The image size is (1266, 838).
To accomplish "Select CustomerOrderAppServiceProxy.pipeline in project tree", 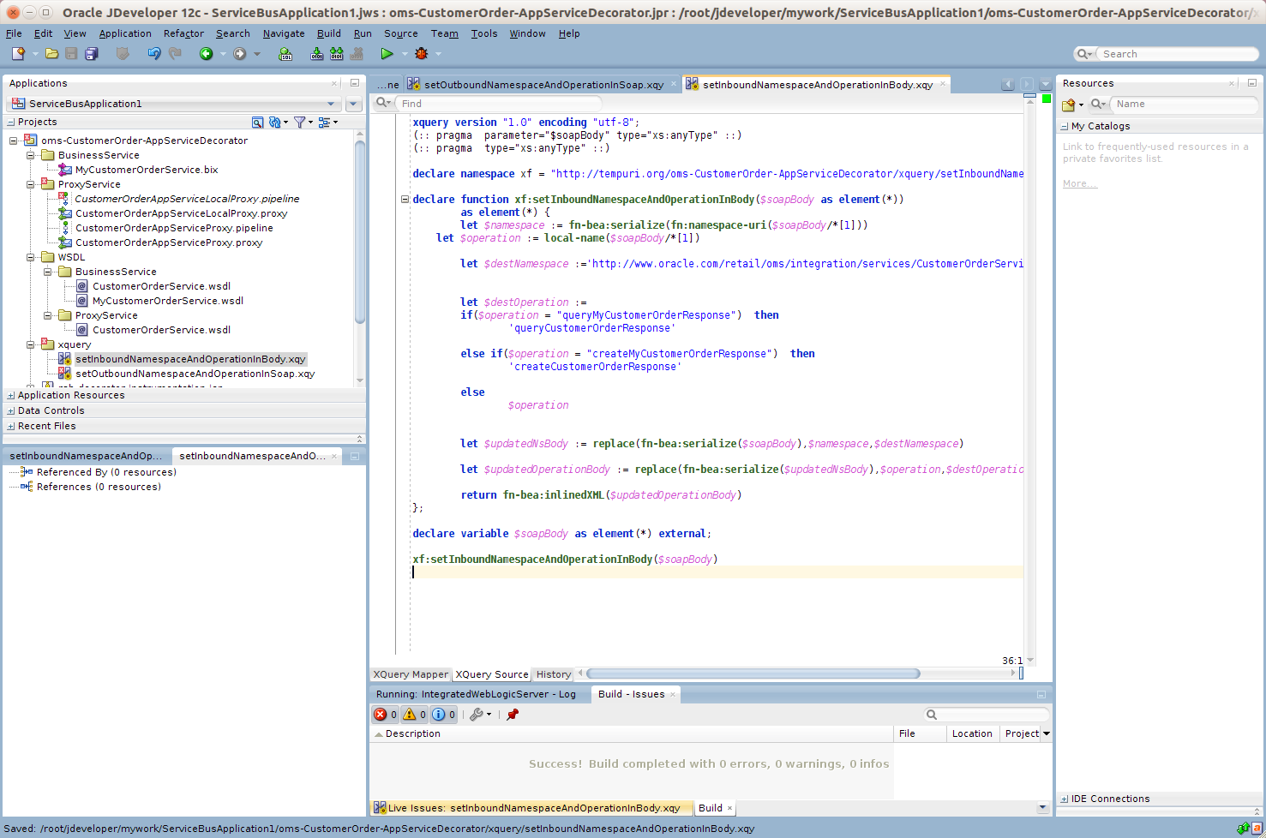I will tap(174, 228).
